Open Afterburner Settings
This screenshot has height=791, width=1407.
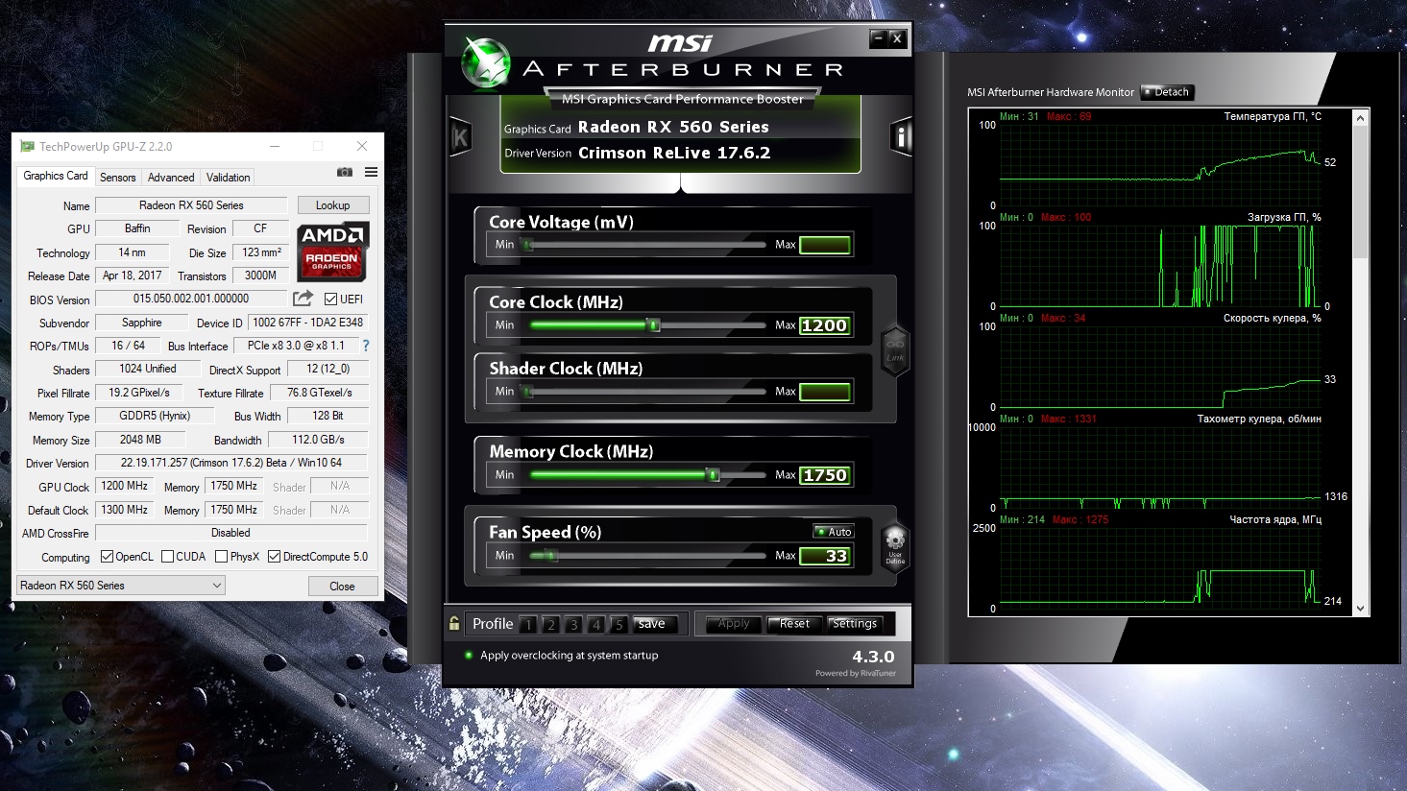(855, 624)
